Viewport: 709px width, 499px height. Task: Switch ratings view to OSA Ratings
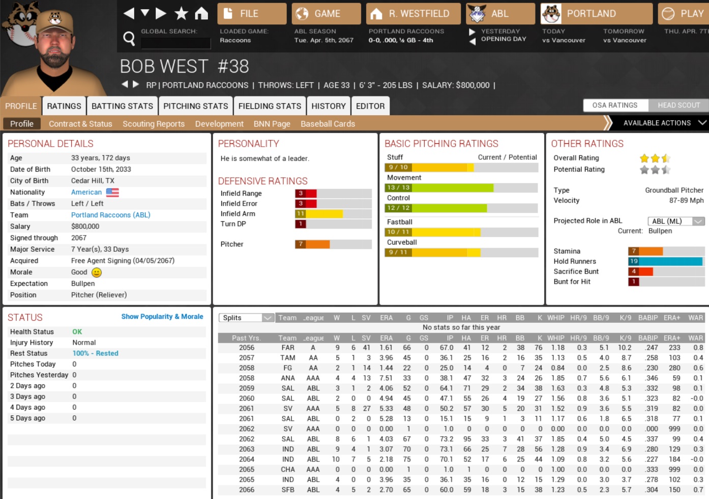pyautogui.click(x=614, y=105)
